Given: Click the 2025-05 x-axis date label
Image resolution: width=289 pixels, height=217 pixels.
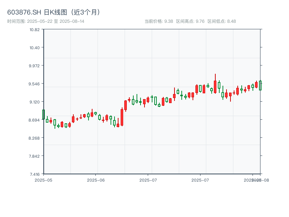Looking at the screenshot, I should pos(43,180).
